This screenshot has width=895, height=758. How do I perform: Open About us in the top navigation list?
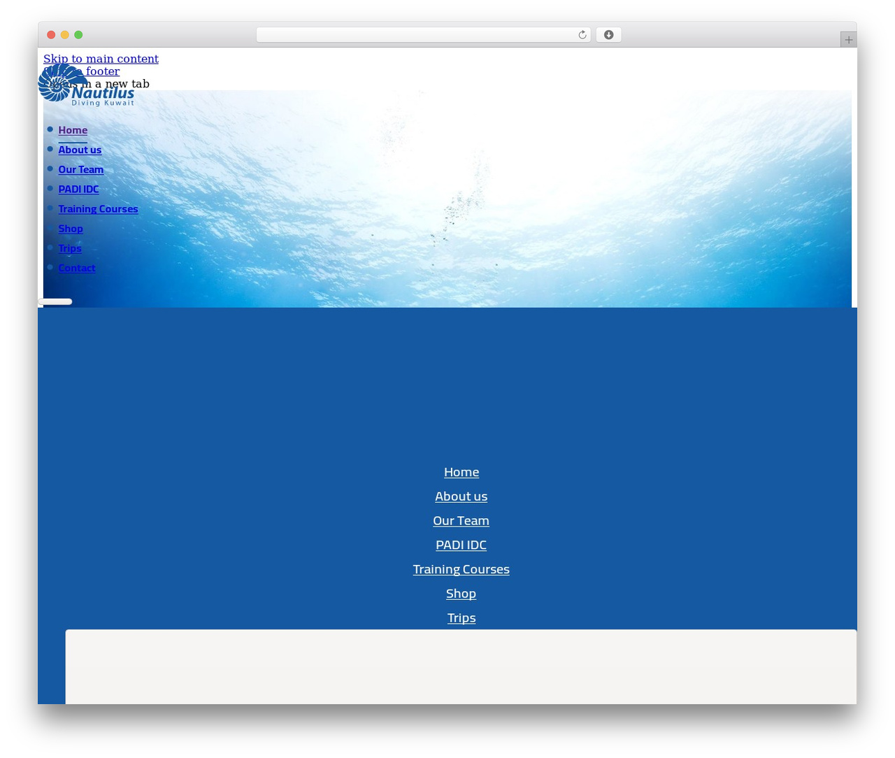coord(80,150)
